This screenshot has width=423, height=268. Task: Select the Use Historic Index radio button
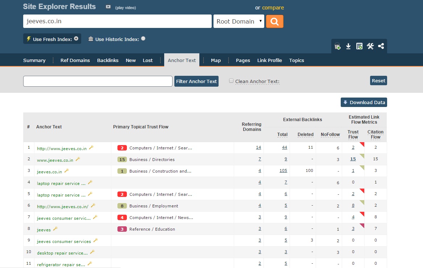[143, 38]
